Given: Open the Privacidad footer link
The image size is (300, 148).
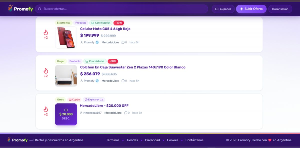Looking at the screenshot, I should [x=152, y=140].
